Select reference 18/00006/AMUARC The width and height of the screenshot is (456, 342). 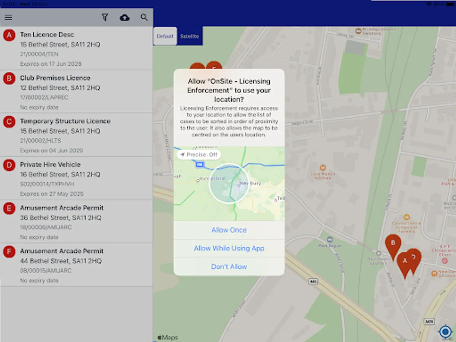[x=46, y=228]
